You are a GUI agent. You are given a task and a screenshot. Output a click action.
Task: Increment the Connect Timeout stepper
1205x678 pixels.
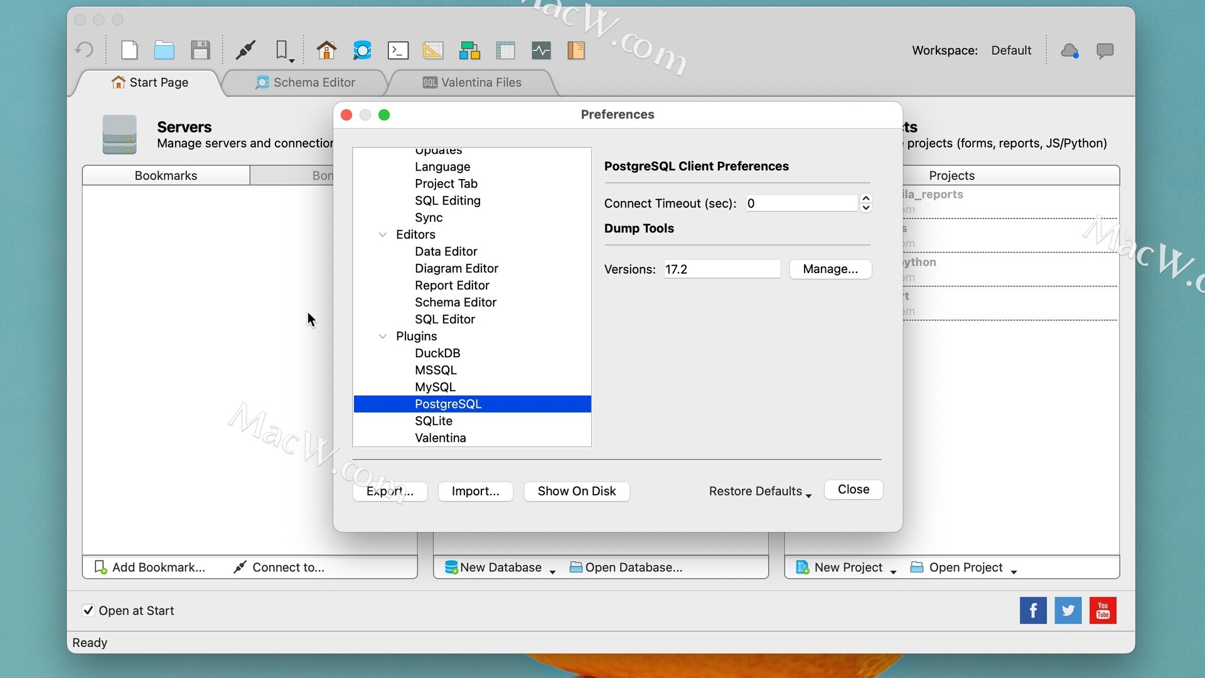[x=866, y=198]
